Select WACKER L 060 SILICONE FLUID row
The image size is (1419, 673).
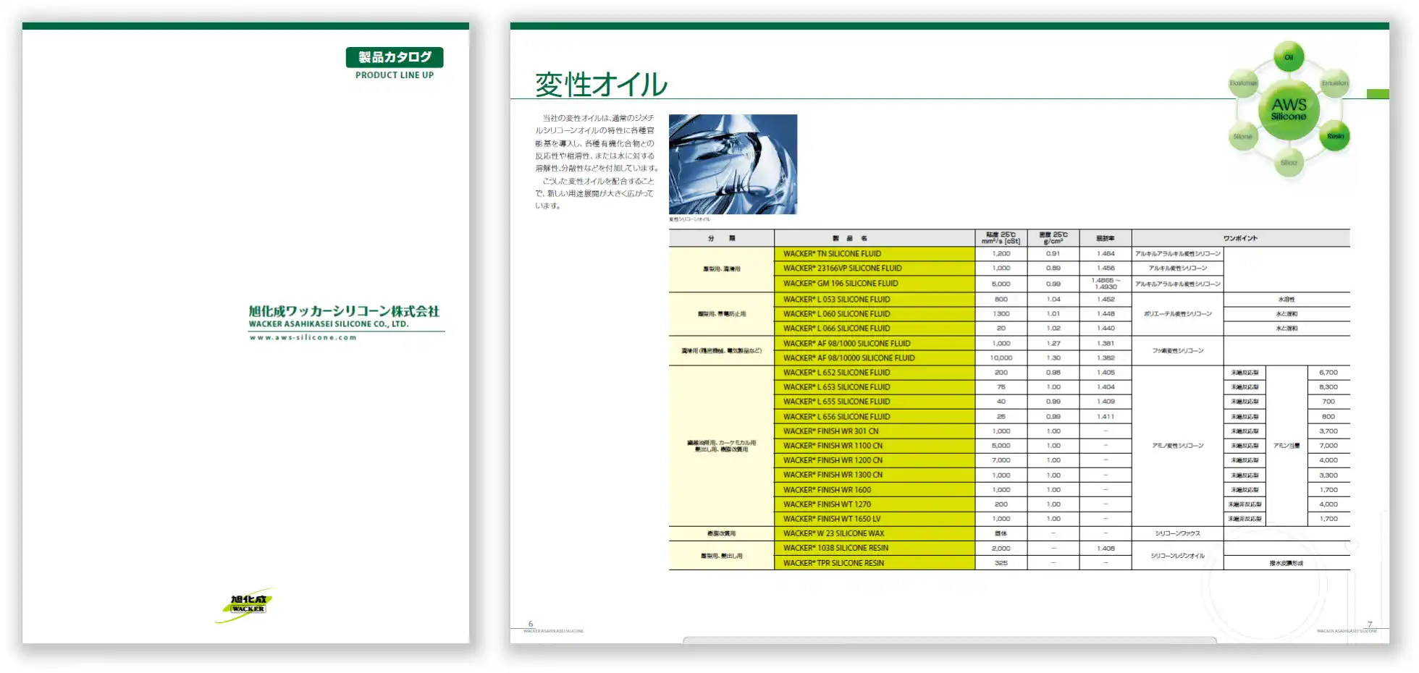click(x=875, y=314)
